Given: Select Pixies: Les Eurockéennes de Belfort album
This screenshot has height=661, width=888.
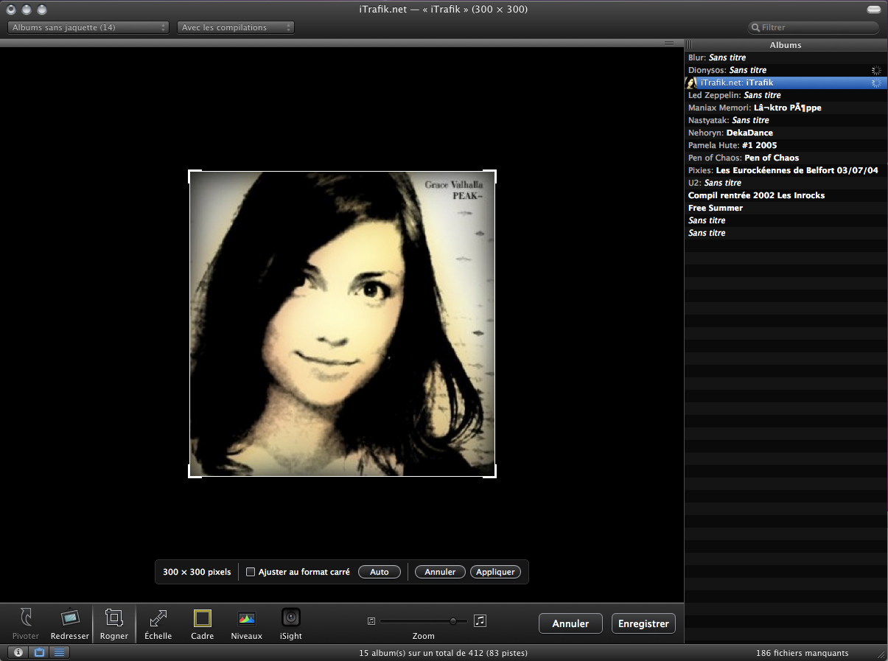Looking at the screenshot, I should (x=786, y=170).
